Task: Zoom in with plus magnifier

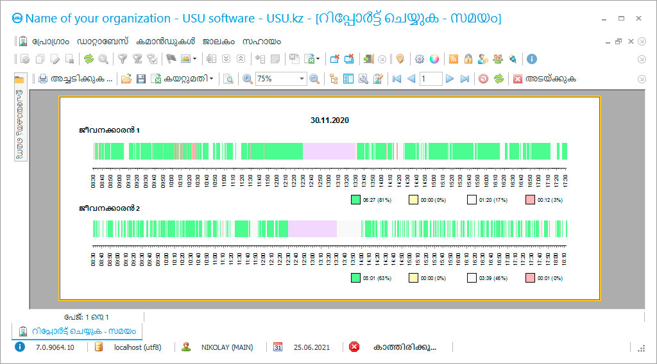Action: (248, 79)
